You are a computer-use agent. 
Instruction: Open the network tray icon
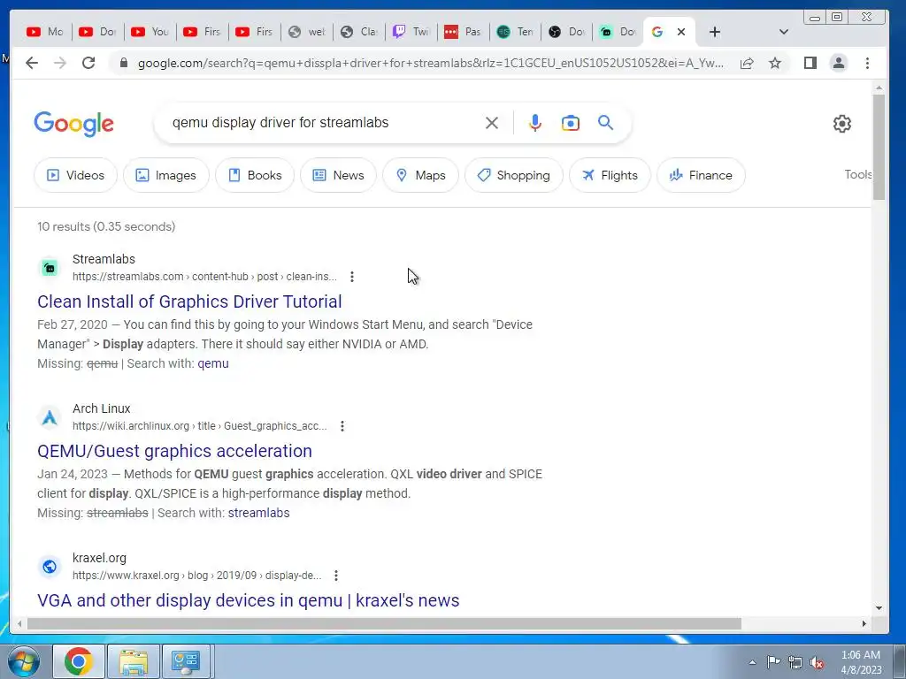(x=795, y=663)
